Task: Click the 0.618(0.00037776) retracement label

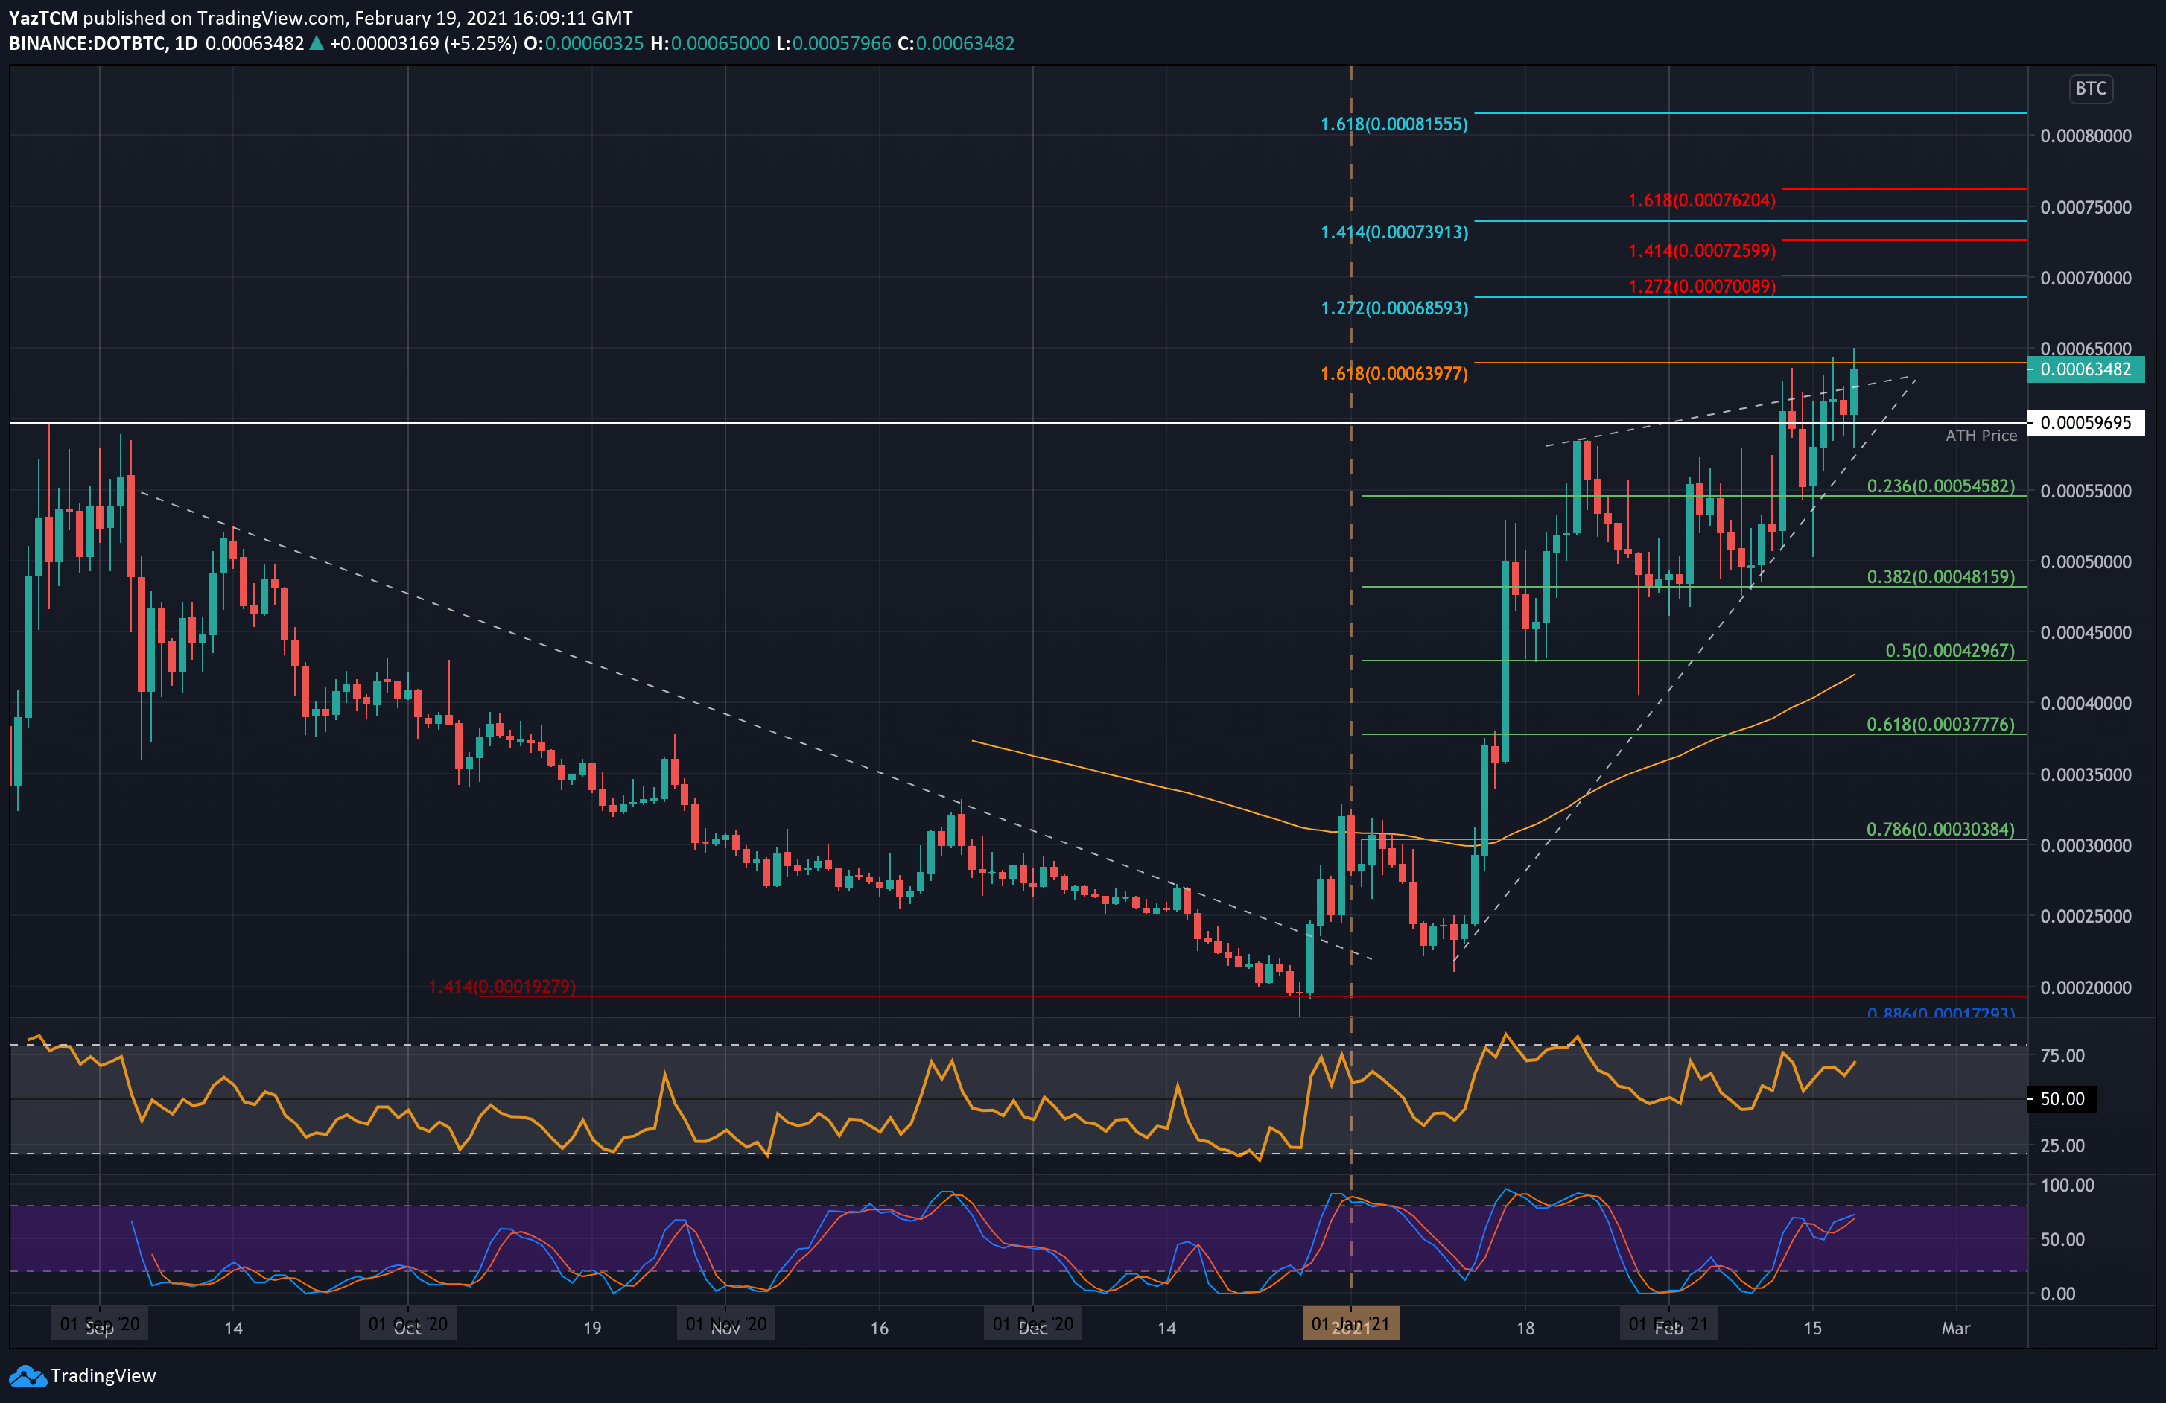Action: [x=1940, y=725]
